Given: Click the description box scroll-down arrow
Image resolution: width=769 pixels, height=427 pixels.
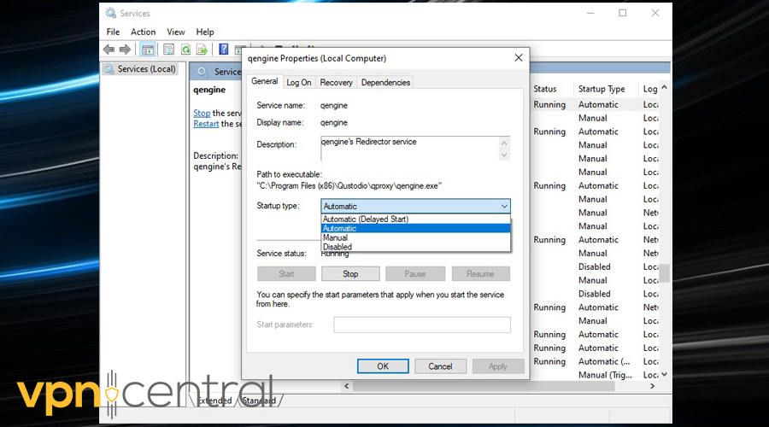Looking at the screenshot, I should click(x=503, y=155).
